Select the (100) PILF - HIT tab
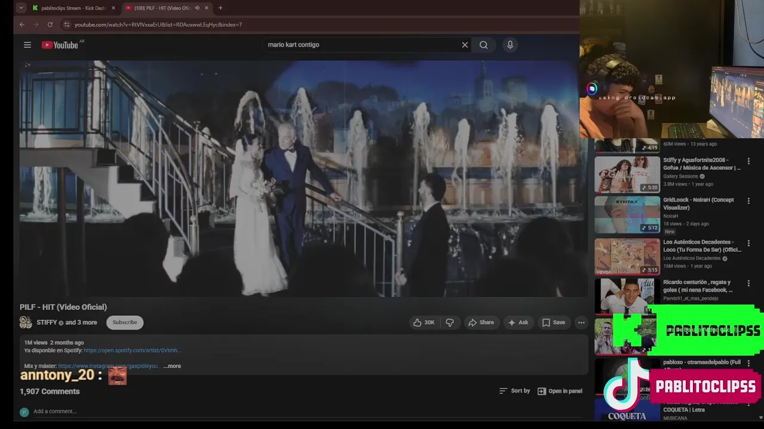Viewport: 764px width, 429px height. click(167, 8)
